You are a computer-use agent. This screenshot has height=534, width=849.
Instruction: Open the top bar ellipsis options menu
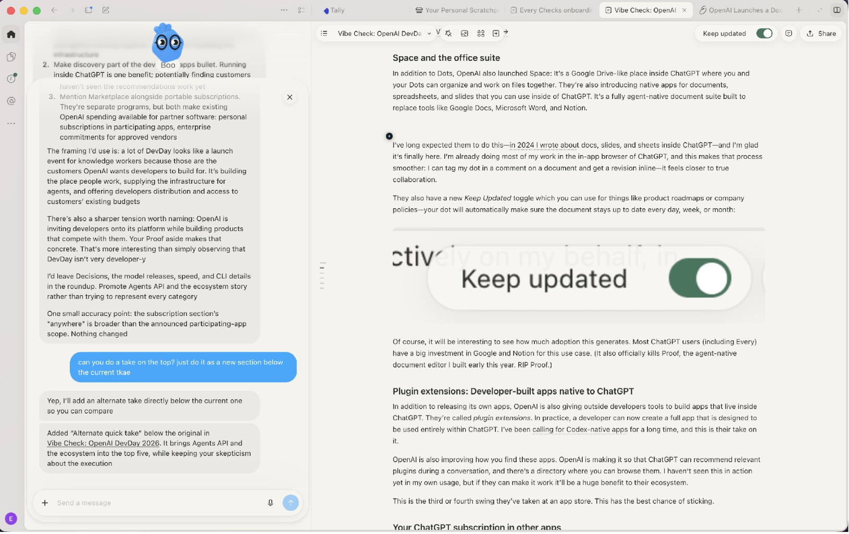click(284, 10)
